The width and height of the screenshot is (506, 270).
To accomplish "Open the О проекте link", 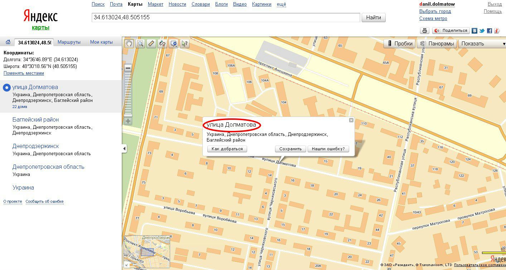I will [13, 202].
